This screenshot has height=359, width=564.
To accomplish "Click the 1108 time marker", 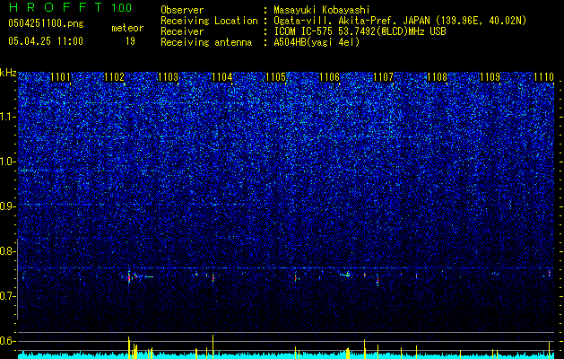I will (437, 77).
